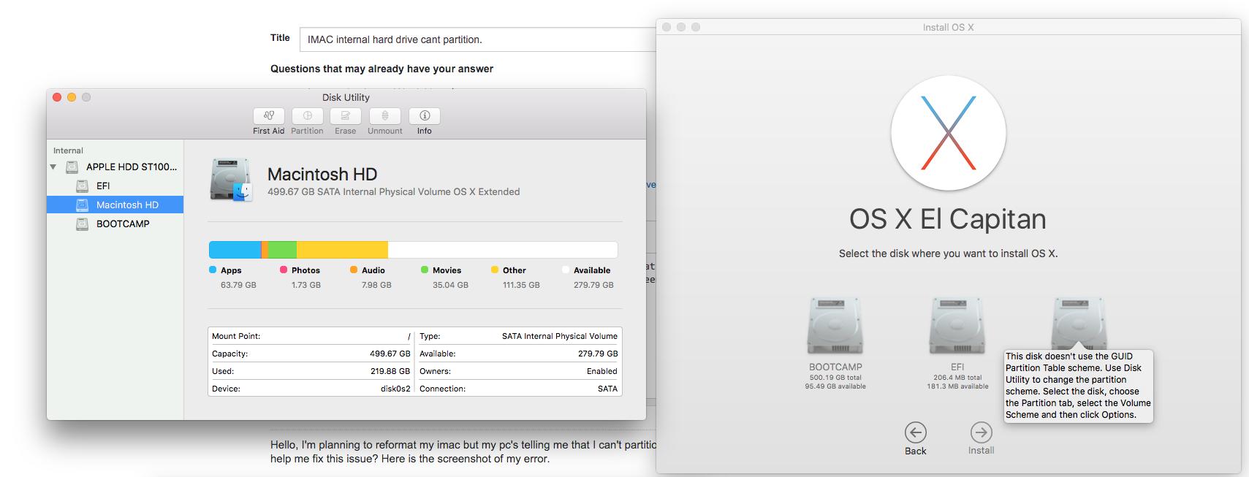Click the Title input field
This screenshot has height=477, width=1249.
pos(478,39)
